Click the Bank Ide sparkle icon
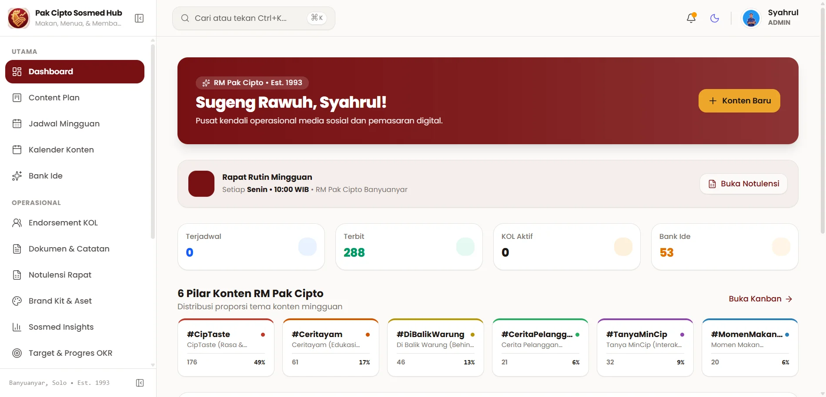 [17, 176]
